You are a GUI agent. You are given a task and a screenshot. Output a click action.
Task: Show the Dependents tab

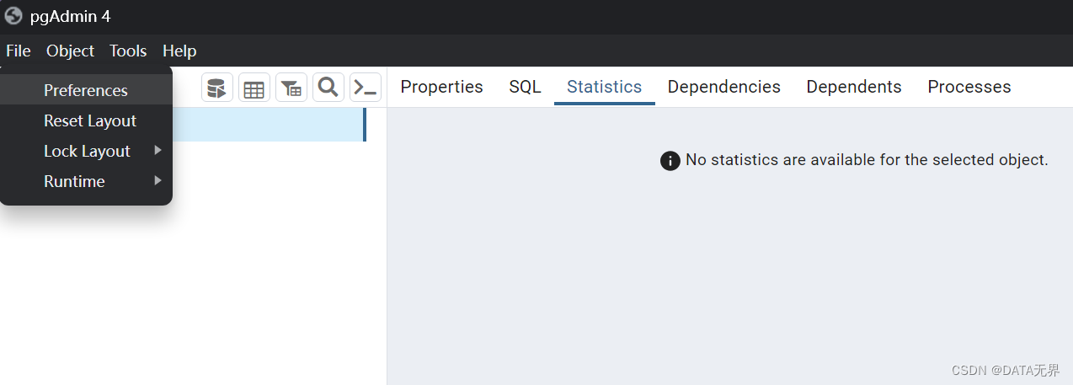(x=853, y=87)
